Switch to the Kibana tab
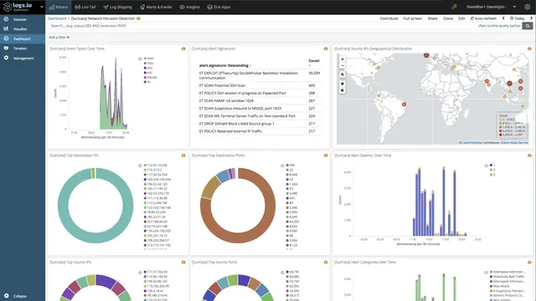536x301 pixels. [59, 7]
